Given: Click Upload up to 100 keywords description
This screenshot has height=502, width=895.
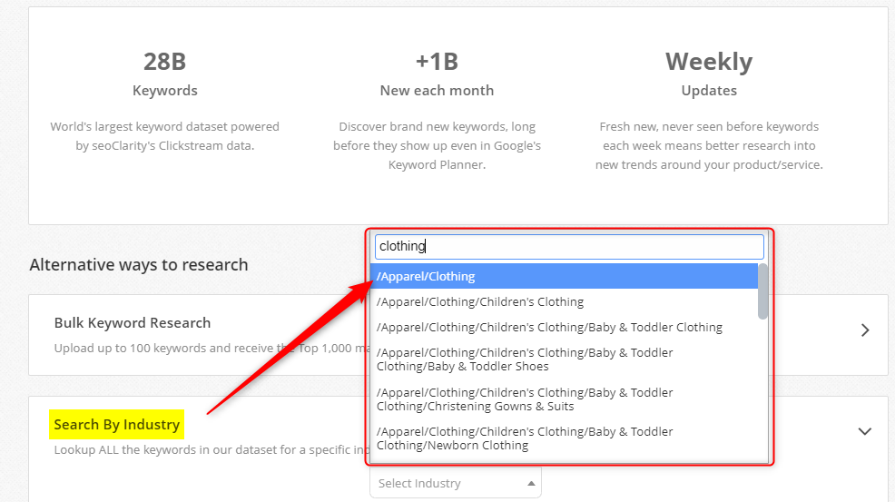Looking at the screenshot, I should point(211,348).
